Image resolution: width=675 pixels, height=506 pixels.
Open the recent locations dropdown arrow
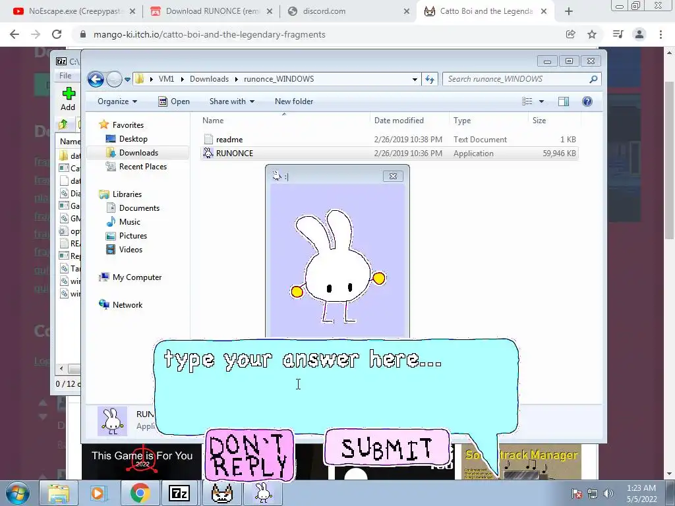coord(127,80)
